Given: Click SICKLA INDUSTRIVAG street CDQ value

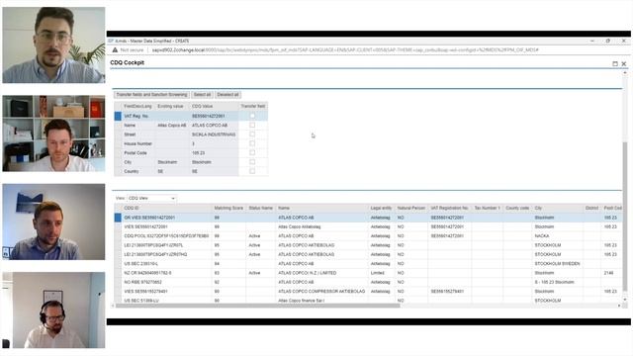Looking at the screenshot, I should [x=214, y=134].
